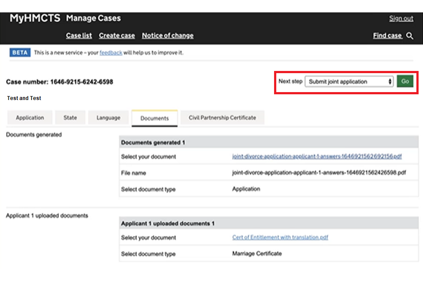Click the Manage Cases header title
Screen dimensions: 423x282
click(x=93, y=19)
